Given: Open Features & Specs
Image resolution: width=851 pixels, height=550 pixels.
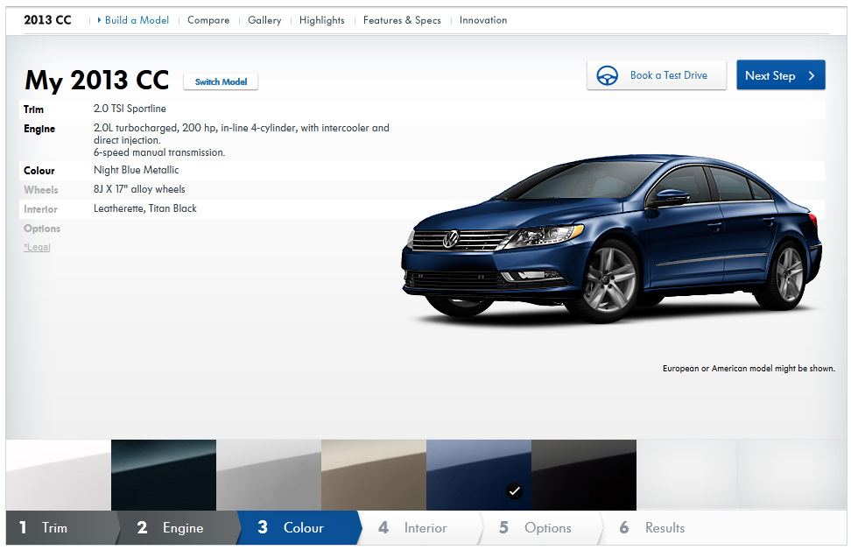Looking at the screenshot, I should [x=402, y=20].
